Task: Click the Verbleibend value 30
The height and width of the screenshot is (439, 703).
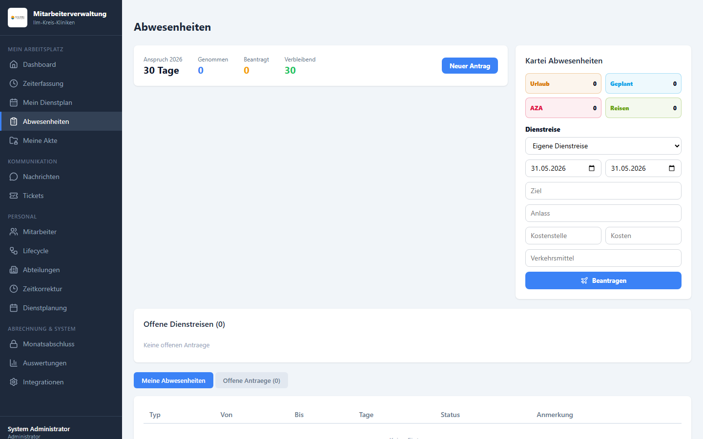Action: click(290, 70)
